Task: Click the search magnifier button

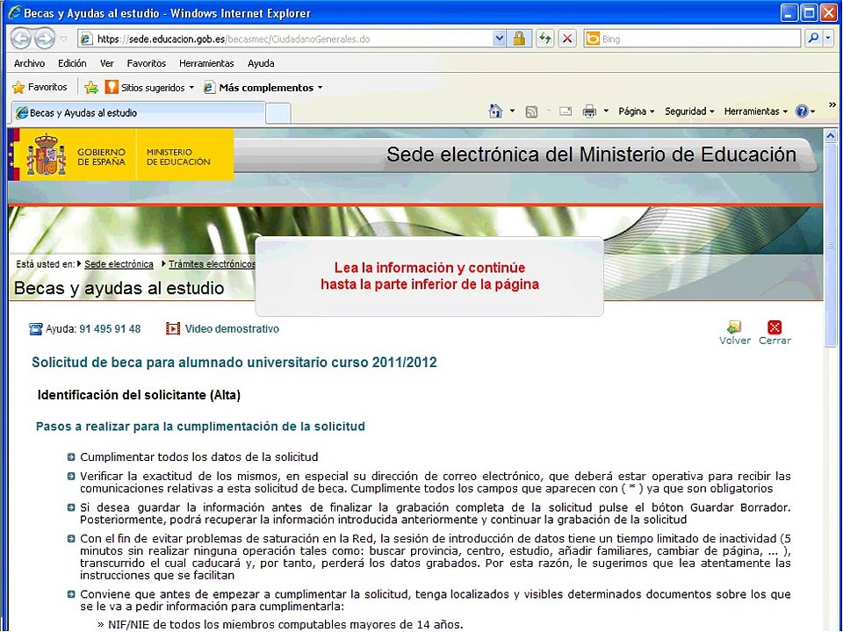Action: (x=813, y=38)
